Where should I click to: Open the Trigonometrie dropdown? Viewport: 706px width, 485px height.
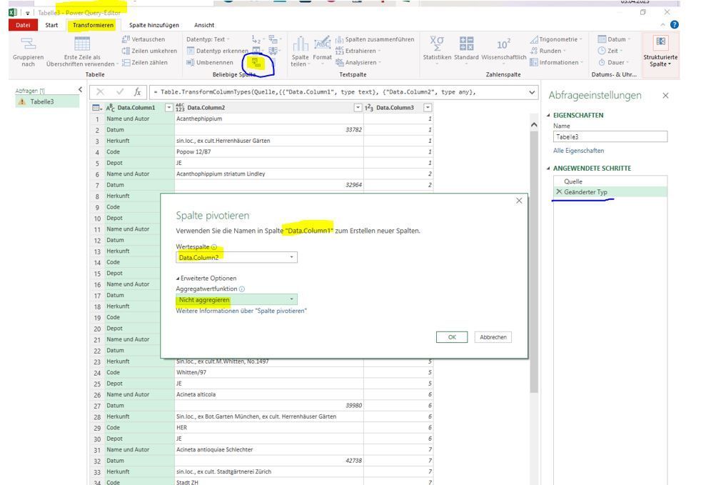pos(555,39)
